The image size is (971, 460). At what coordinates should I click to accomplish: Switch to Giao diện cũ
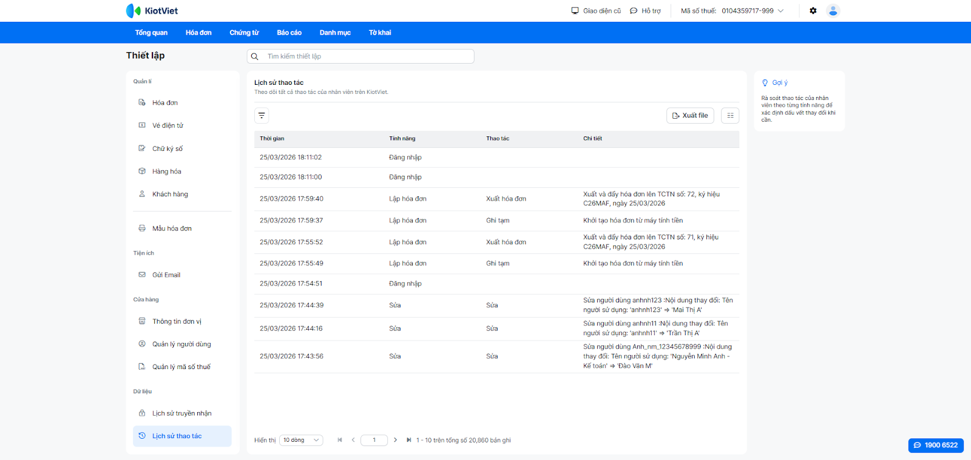click(x=596, y=11)
